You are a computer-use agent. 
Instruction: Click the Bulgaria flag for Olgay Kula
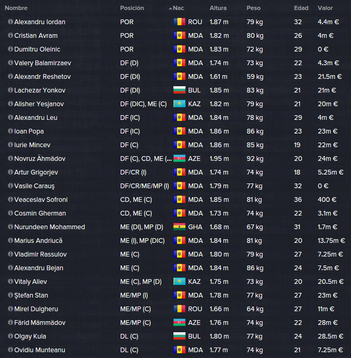pyautogui.click(x=179, y=336)
